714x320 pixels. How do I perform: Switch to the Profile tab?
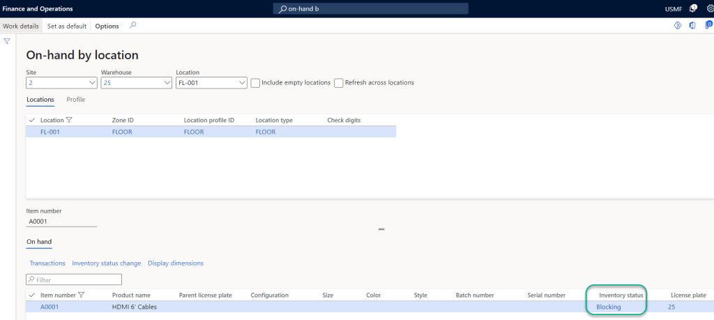coord(75,100)
